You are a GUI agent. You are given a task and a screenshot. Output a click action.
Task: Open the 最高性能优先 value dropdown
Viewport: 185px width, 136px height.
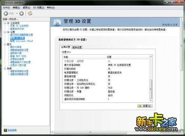pos(115,72)
